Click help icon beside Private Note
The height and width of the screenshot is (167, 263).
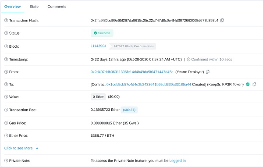[6, 160]
